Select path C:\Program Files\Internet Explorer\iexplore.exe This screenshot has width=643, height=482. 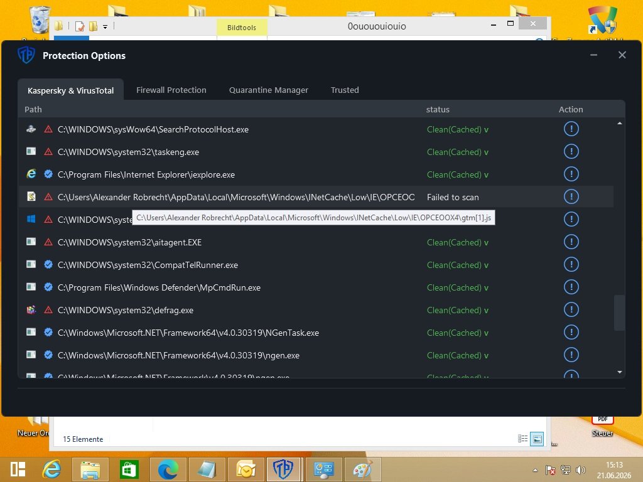(x=146, y=174)
